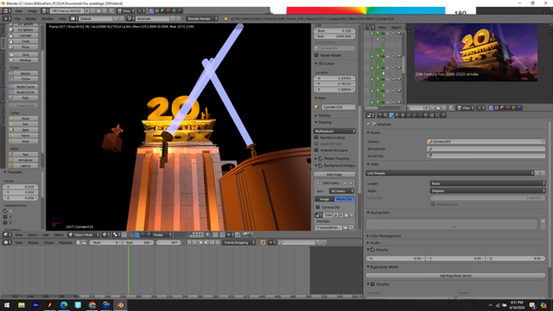Screen dimensions: 553x311
Task: Toggle the Camera Clip checkbox
Action: [318, 207]
